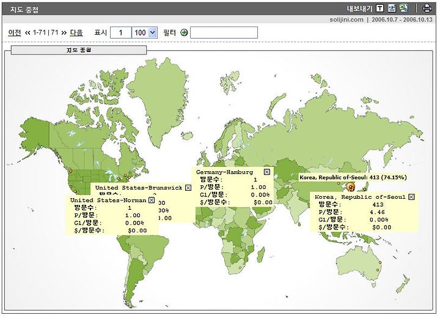Add a filter with green plus icon
This screenshot has height=318, width=440.
184,32
